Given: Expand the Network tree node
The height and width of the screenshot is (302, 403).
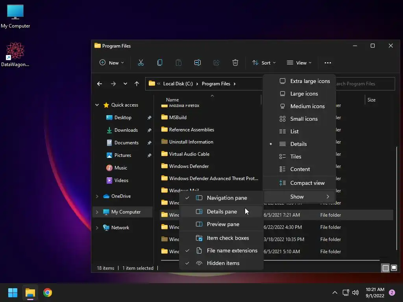Looking at the screenshot, I should (x=97, y=228).
